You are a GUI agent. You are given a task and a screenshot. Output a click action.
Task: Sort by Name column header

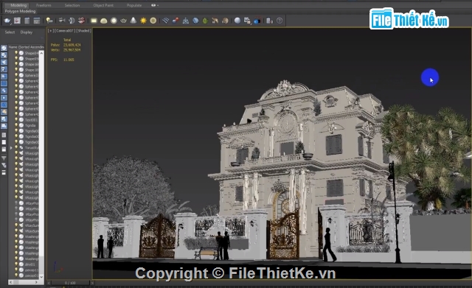coord(27,47)
